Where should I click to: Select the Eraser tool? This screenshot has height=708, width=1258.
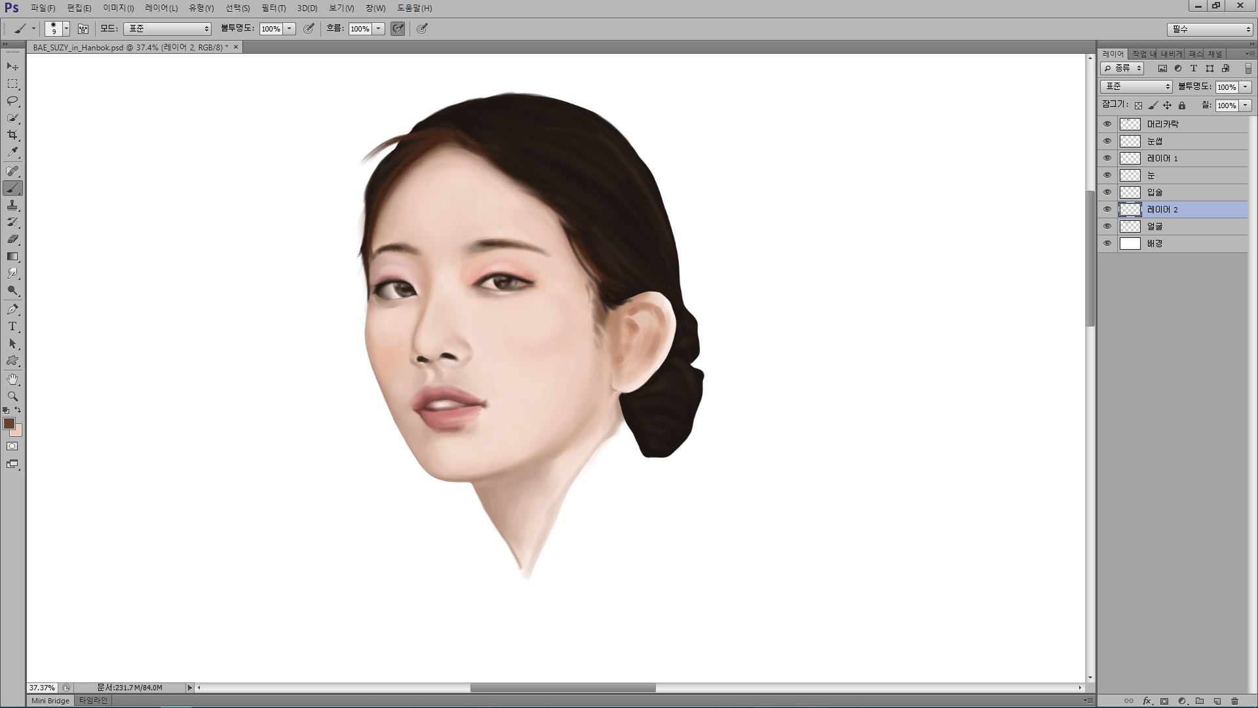coord(12,239)
